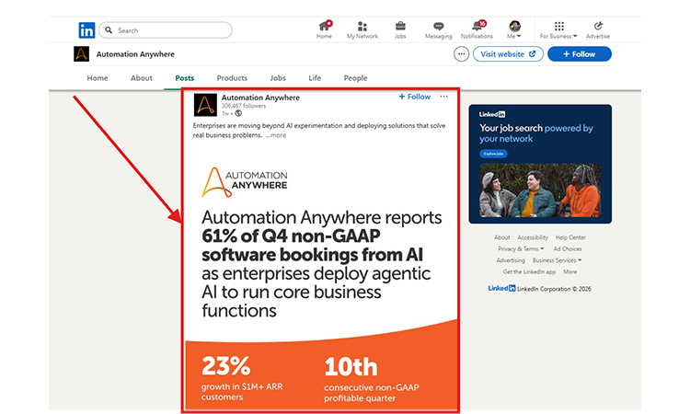690x414 pixels.
Task: Click the blue Follow button in header
Action: (x=580, y=54)
